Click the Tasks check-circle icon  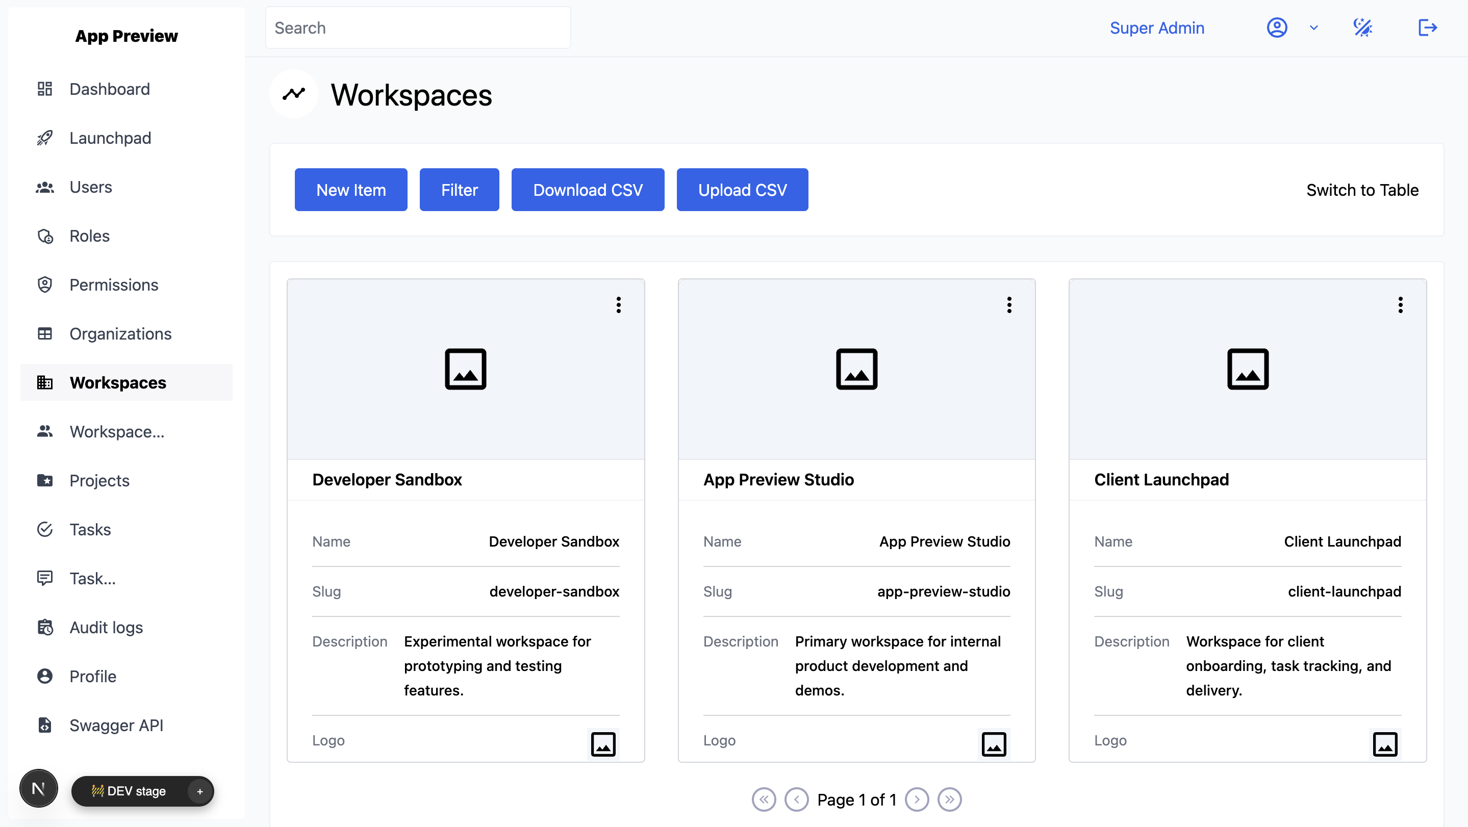point(44,530)
